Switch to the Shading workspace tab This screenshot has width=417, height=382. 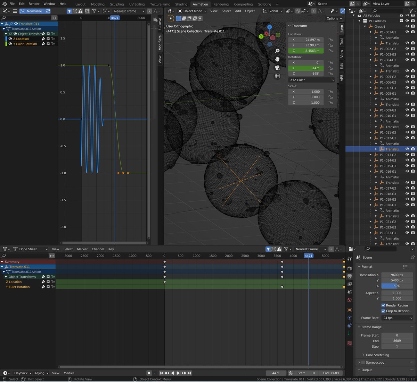181,4
